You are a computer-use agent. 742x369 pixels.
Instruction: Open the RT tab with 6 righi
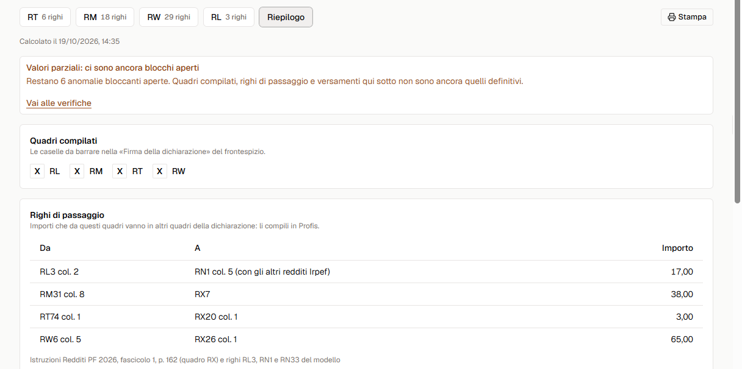(x=45, y=17)
